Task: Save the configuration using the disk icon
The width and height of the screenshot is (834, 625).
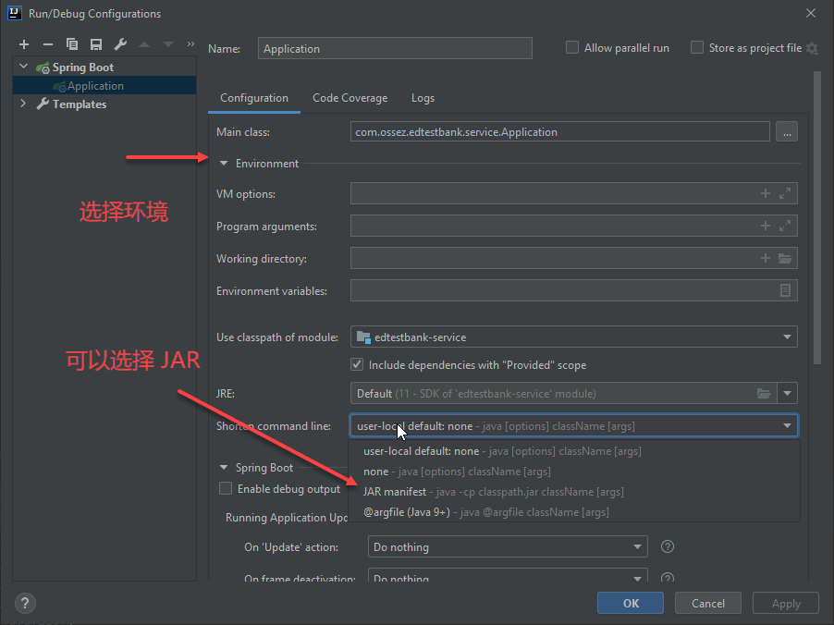Action: 96,44
